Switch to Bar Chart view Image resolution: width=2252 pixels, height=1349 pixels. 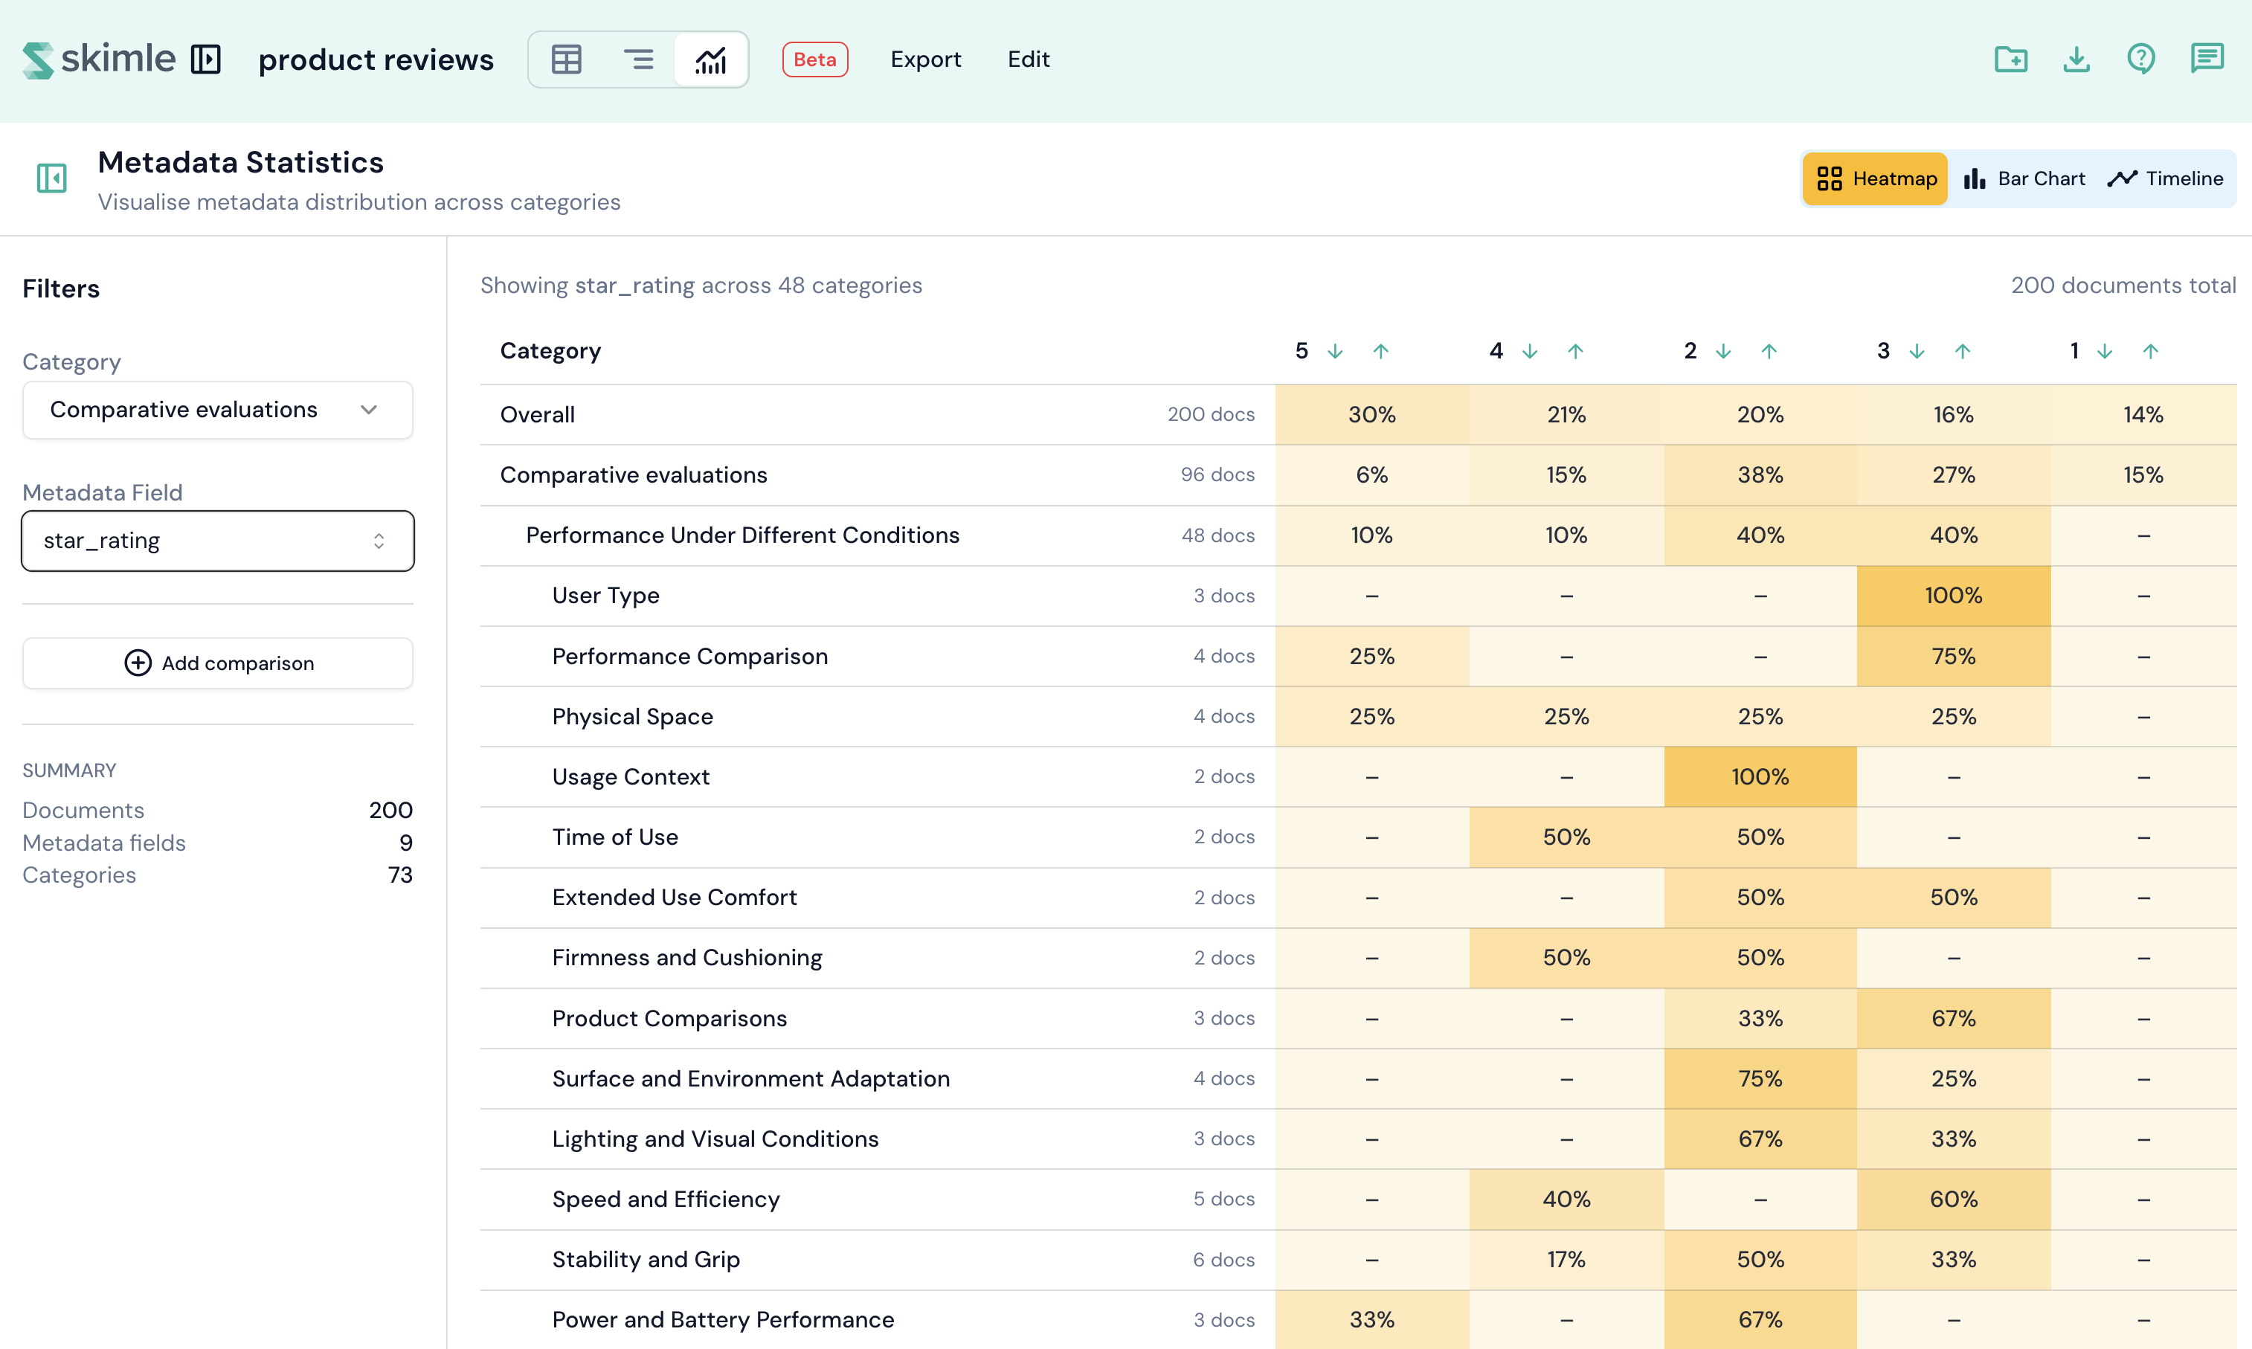(x=2024, y=179)
